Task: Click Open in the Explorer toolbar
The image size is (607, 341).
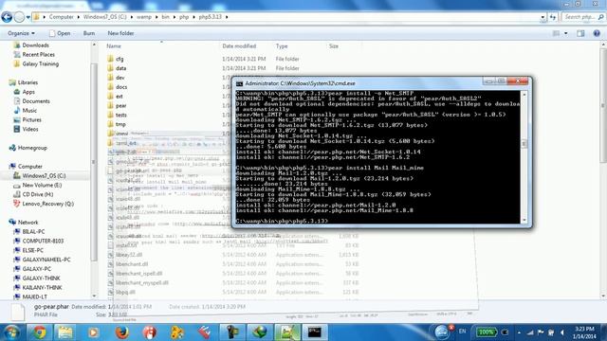Action: click(60, 33)
